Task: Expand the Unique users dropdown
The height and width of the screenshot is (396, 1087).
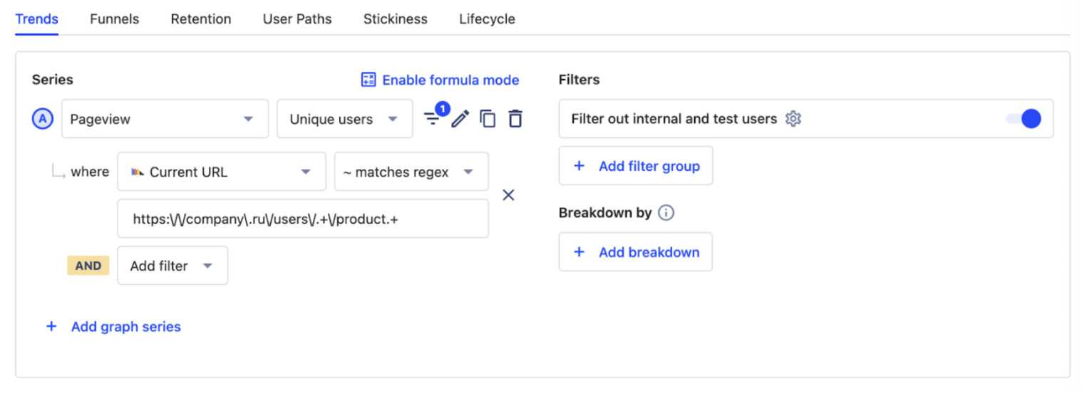Action: (344, 119)
